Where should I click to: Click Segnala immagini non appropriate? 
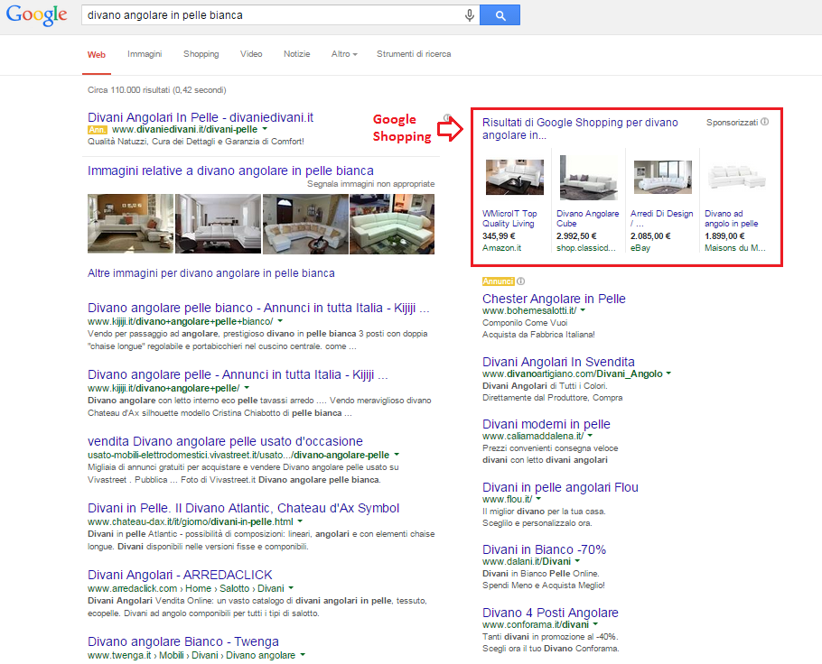point(370,184)
